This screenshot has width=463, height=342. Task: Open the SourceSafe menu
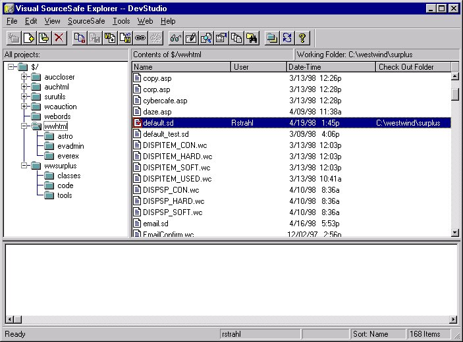[86, 21]
